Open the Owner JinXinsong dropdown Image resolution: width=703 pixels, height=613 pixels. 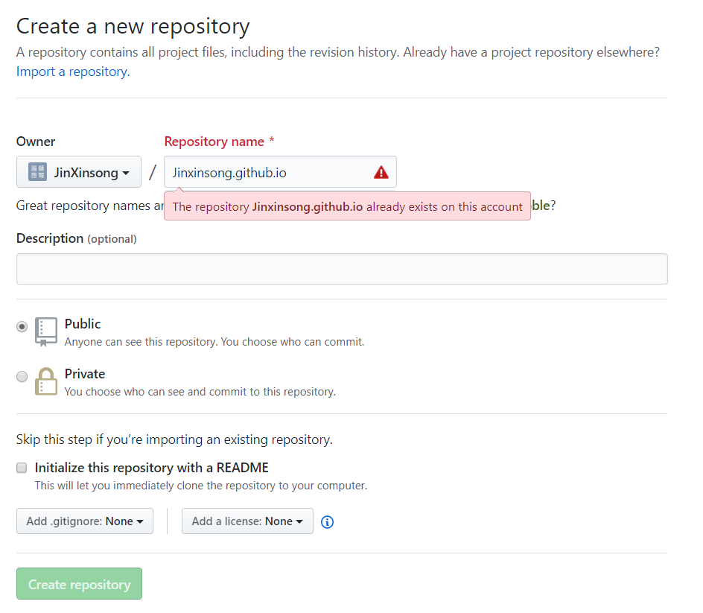[79, 172]
